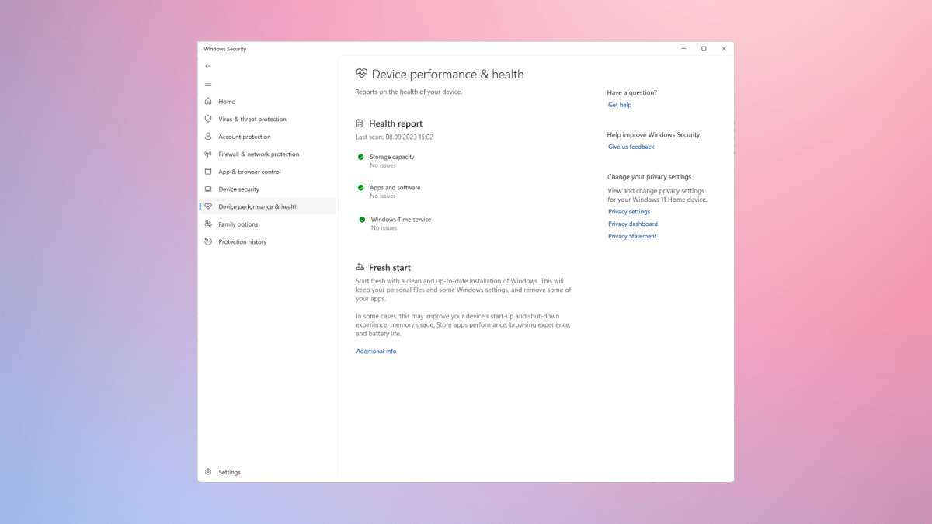Minimize the Windows Security window
Screen dimensions: 932x524
(683, 49)
